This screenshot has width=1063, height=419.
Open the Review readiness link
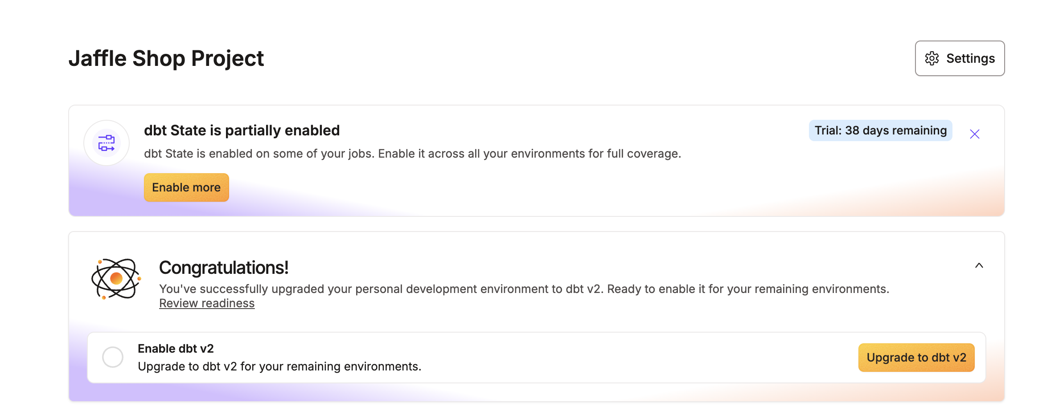click(207, 303)
